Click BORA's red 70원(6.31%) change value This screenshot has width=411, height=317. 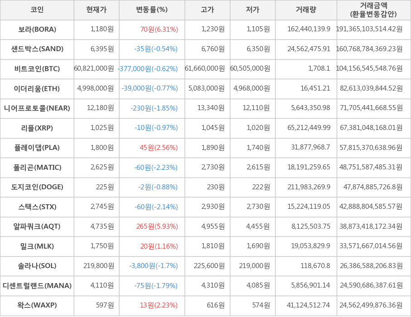tap(159, 29)
